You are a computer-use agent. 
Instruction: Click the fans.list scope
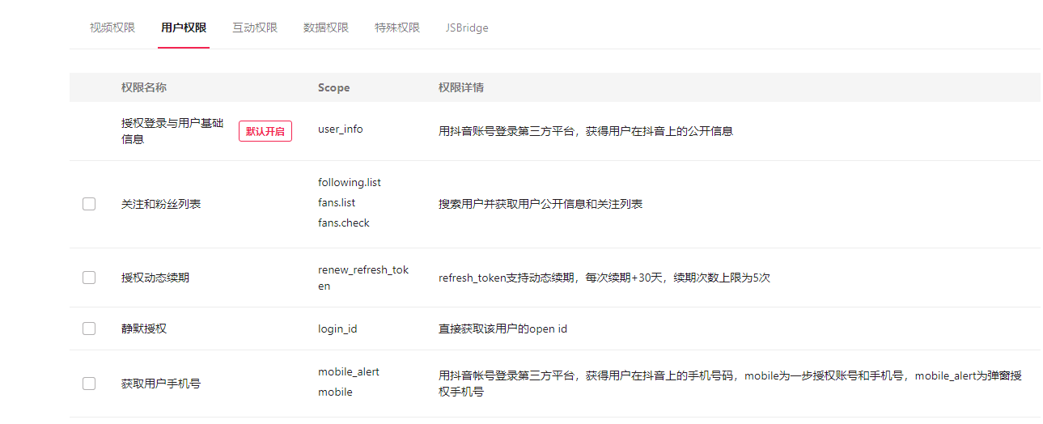[x=337, y=203]
